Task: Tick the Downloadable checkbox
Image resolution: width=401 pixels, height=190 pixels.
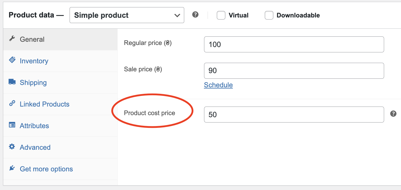Action: [269, 15]
